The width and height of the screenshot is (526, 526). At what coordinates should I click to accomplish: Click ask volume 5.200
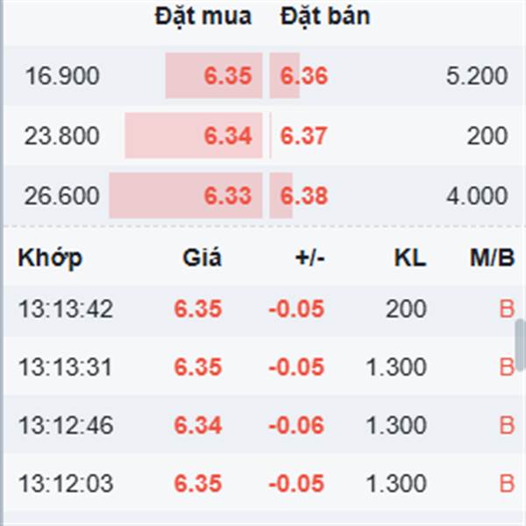pyautogui.click(x=477, y=75)
